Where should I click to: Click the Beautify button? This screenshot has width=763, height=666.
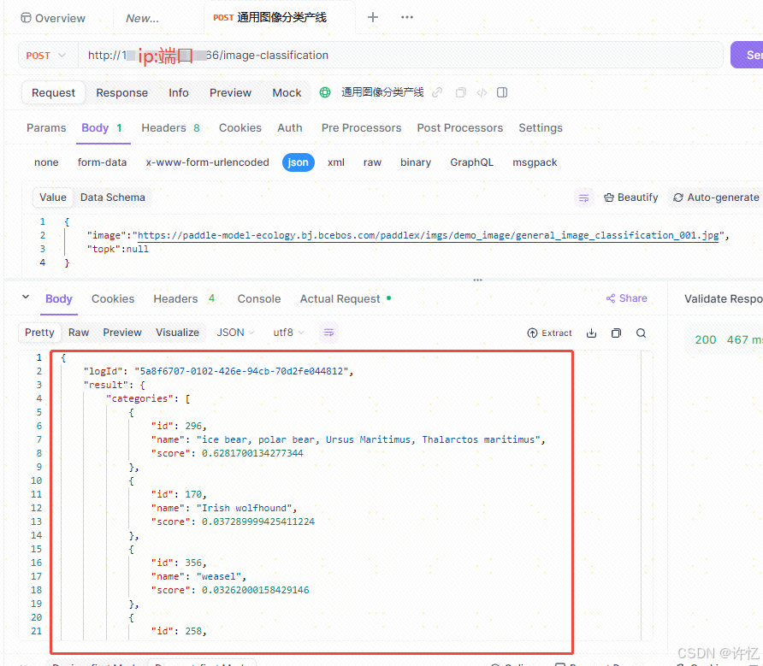tap(630, 197)
